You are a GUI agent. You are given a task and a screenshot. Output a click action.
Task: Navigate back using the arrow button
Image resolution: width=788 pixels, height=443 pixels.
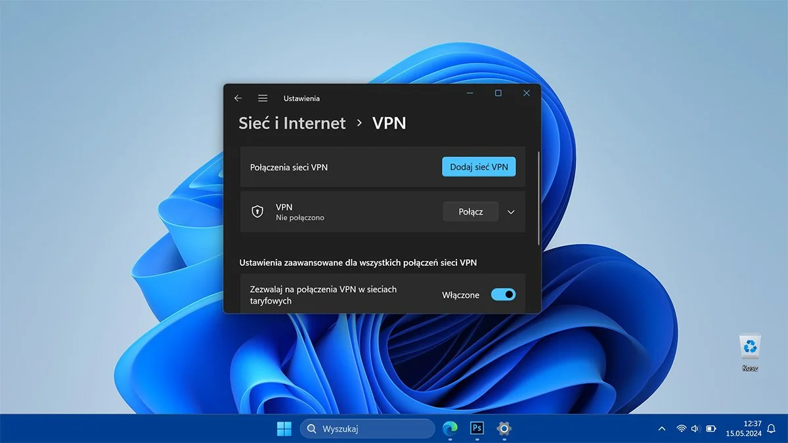coord(238,98)
